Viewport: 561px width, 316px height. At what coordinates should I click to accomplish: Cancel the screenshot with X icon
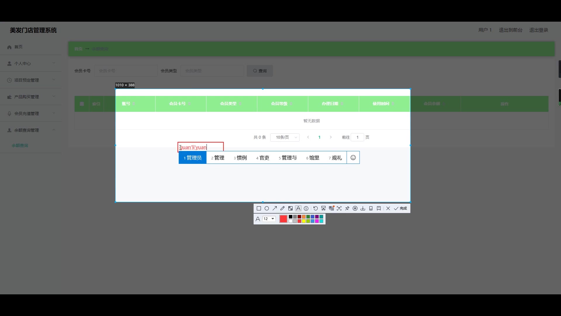coord(388,208)
